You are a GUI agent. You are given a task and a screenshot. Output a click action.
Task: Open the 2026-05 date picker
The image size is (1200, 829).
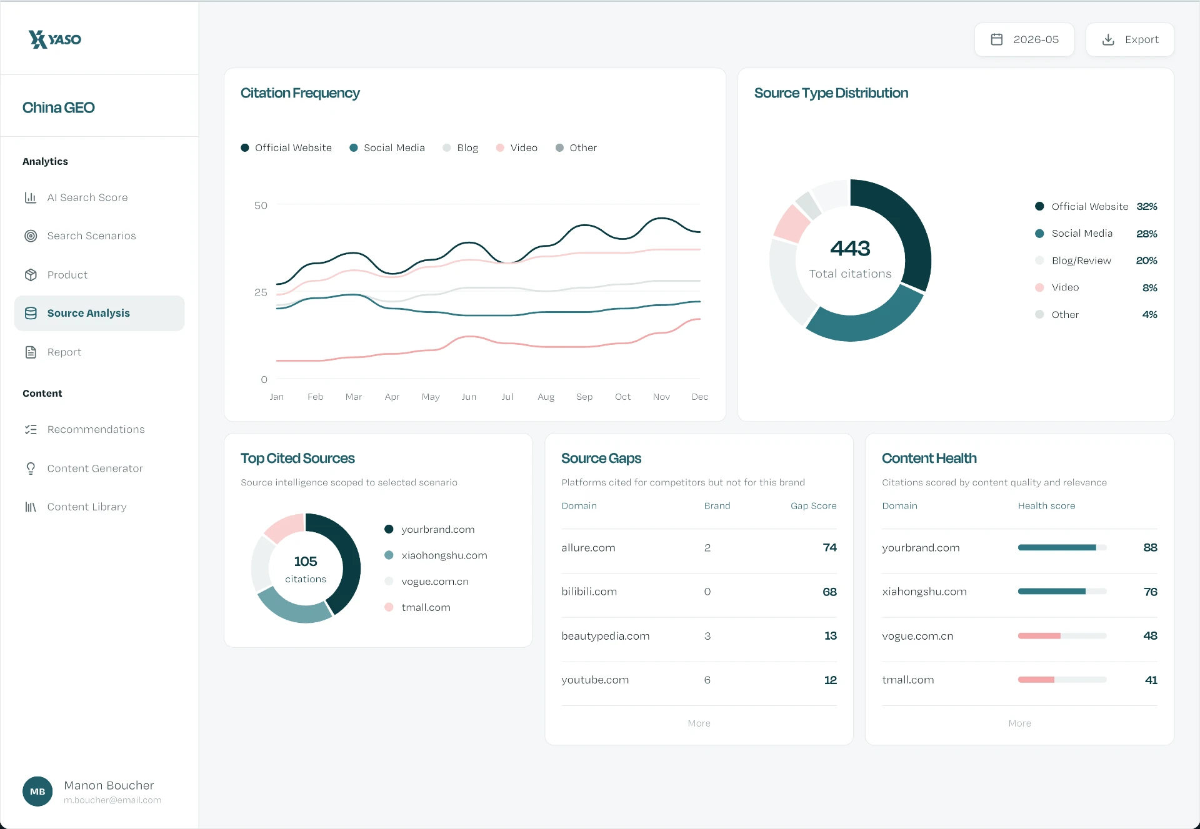click(1024, 39)
